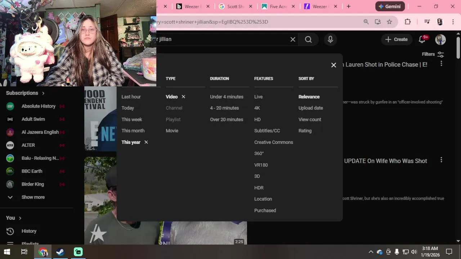Open Gemini in Chrome
Screen dimensions: 461x259
pos(390,6)
